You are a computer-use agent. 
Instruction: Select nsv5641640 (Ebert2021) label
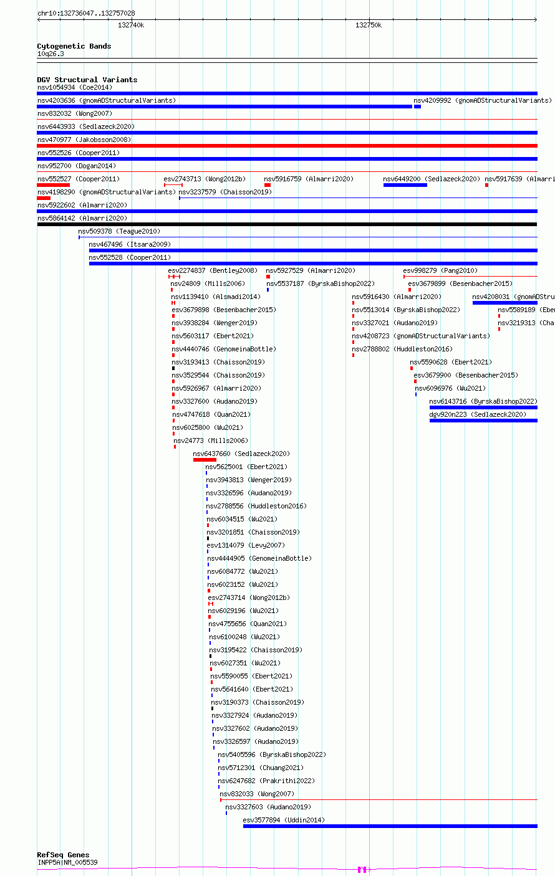(252, 689)
